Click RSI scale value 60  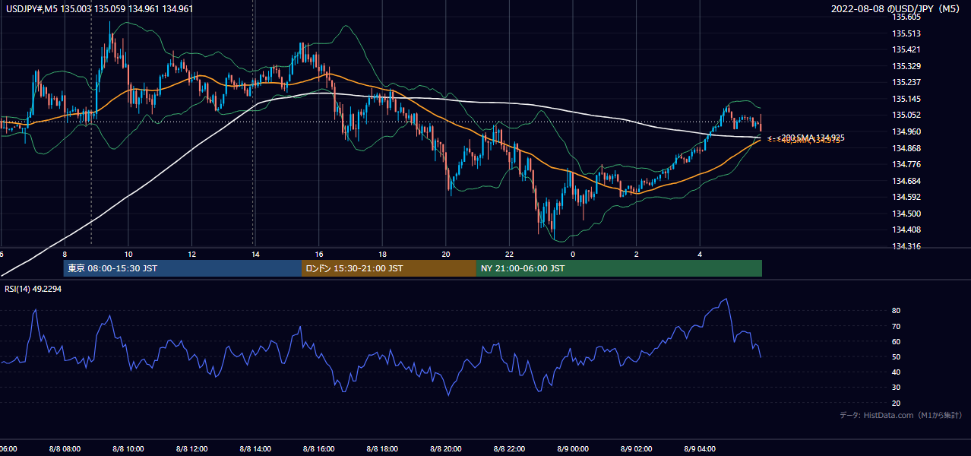(x=897, y=341)
